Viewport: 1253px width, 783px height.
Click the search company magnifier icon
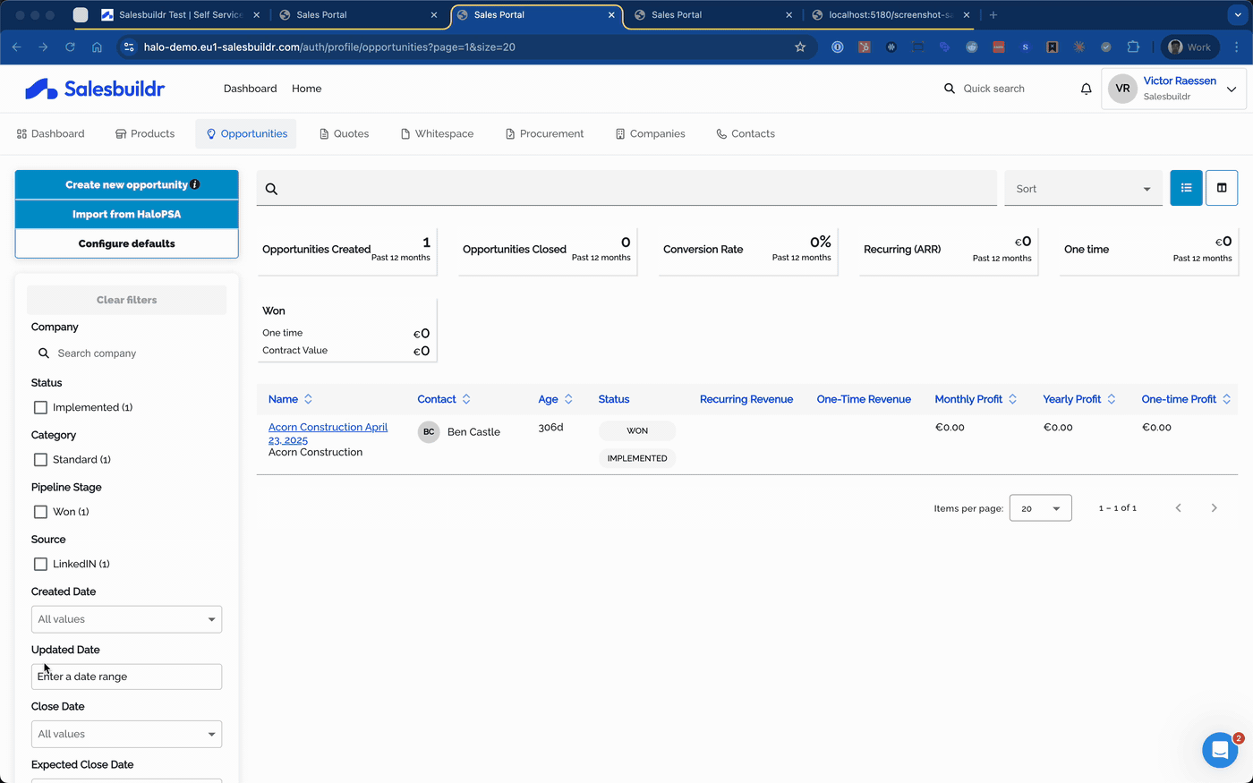click(x=43, y=353)
